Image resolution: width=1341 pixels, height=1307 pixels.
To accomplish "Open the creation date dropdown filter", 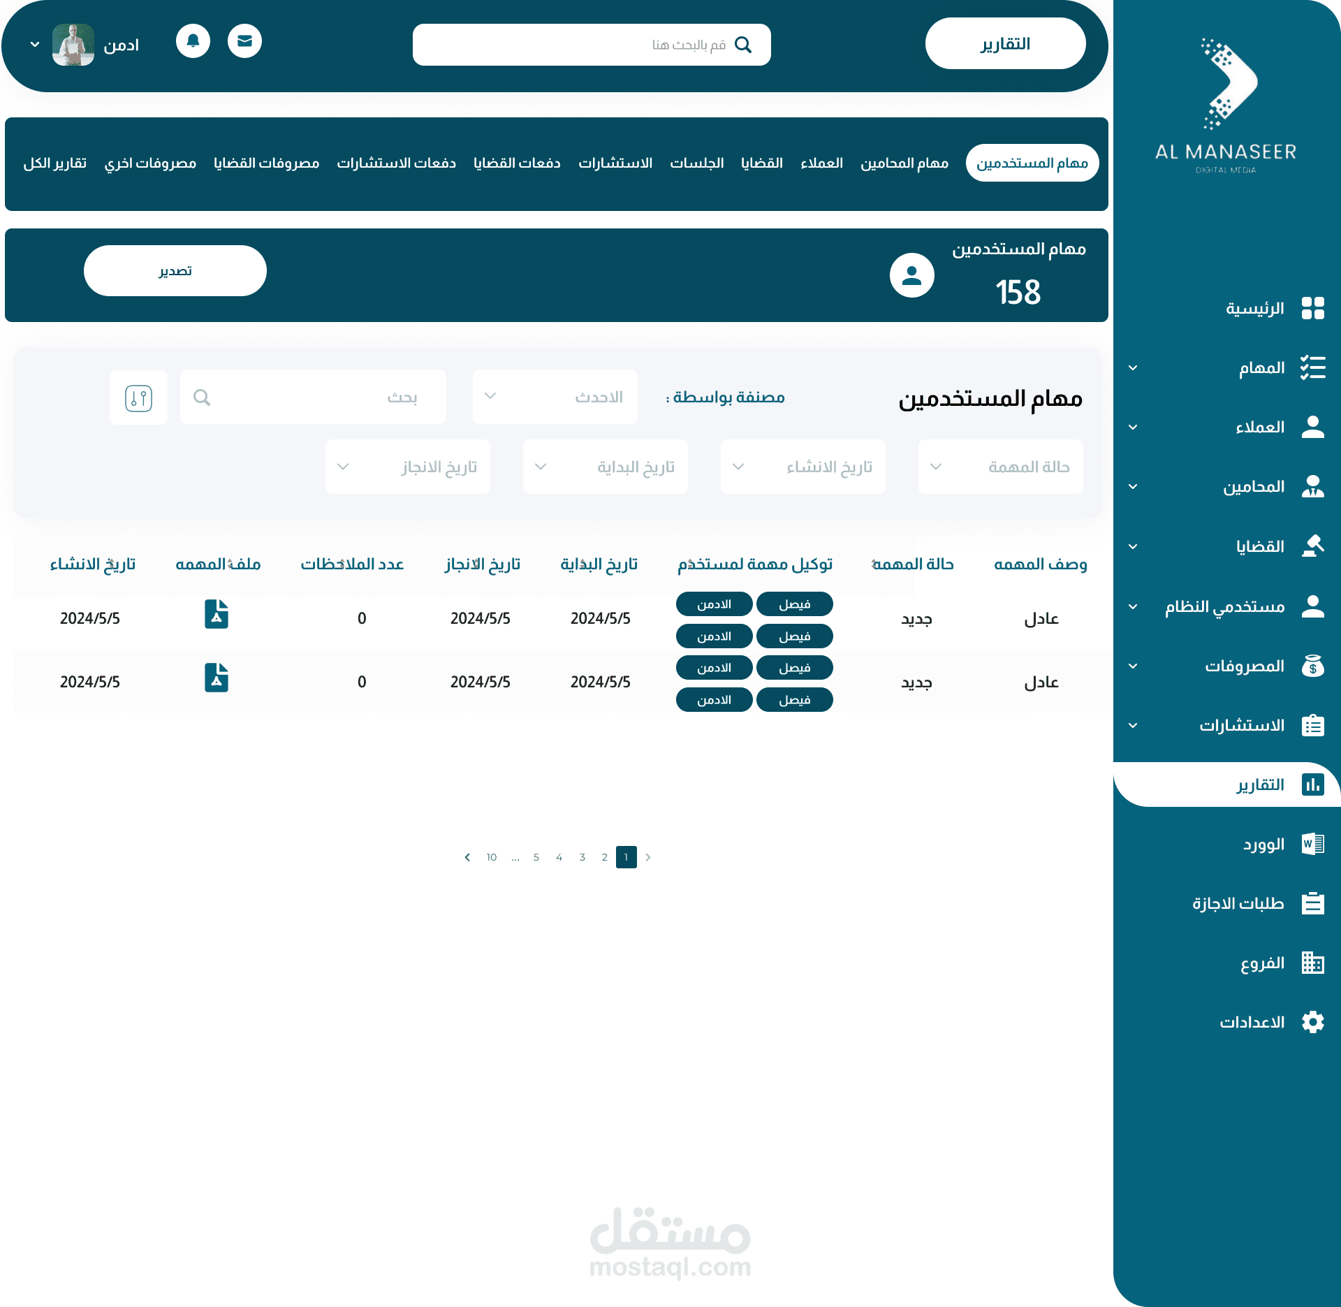I will 803,467.
